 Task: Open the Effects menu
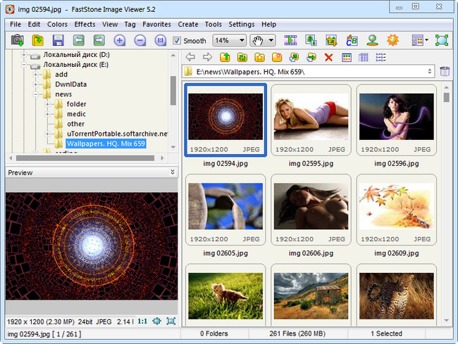(x=85, y=24)
